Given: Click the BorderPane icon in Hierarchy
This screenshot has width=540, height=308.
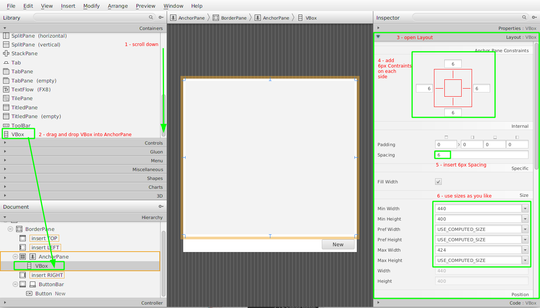Looking at the screenshot, I should [x=19, y=229].
